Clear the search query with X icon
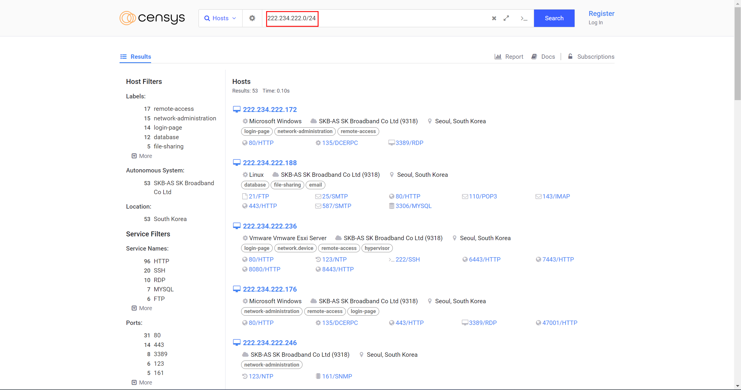The image size is (741, 390). [x=494, y=18]
